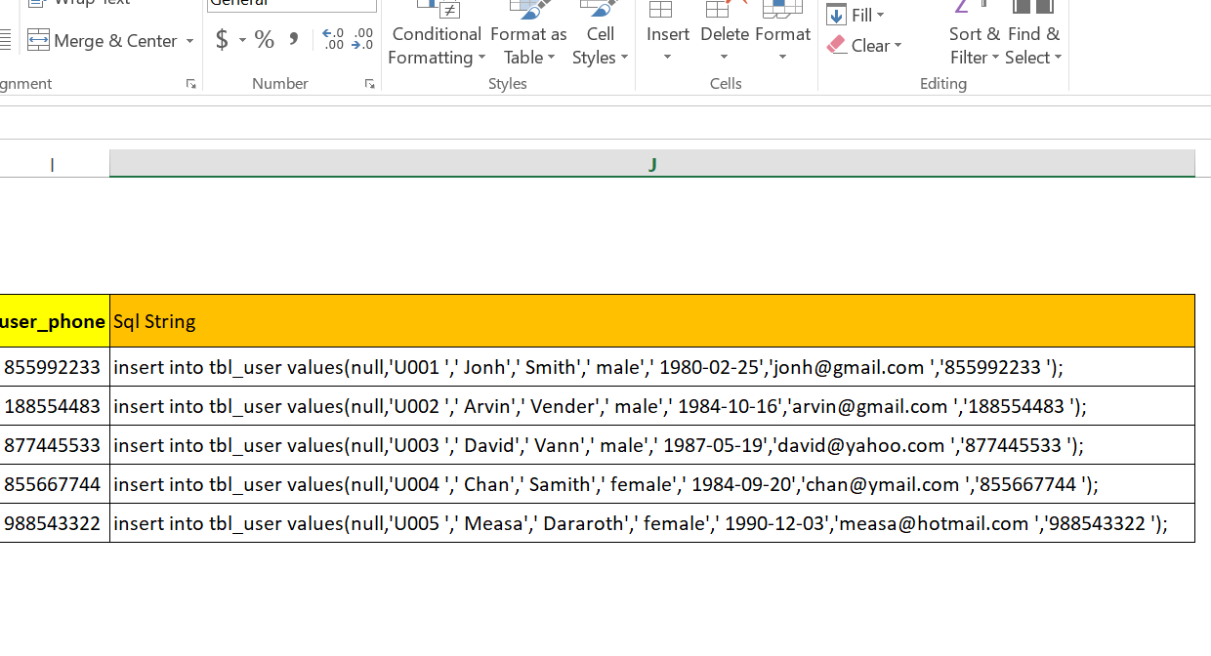
Task: Open the Number format combo box
Action: (x=292, y=5)
